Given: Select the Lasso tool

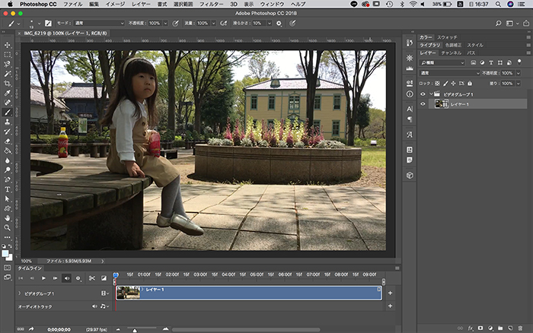Looking at the screenshot, I should point(7,64).
